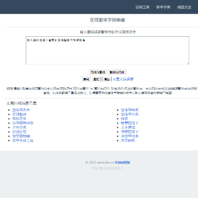This screenshot has height=198, width=198.
Task: Open the 伤感的句子 link
Action: (x=130, y=132)
